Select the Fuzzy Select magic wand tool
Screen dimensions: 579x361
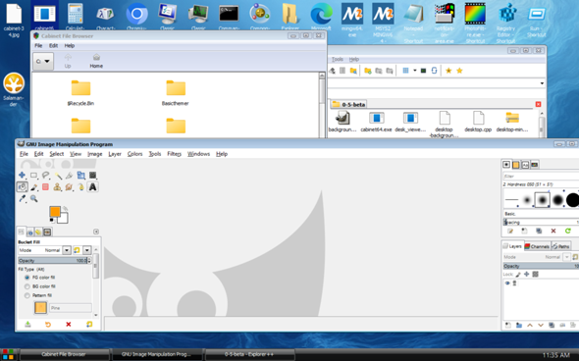click(58, 175)
